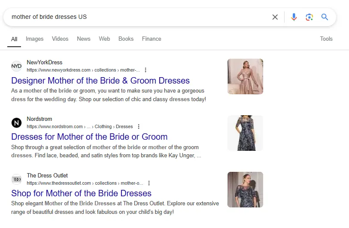Select the Finance search tab
The image size is (349, 228).
pos(152,39)
